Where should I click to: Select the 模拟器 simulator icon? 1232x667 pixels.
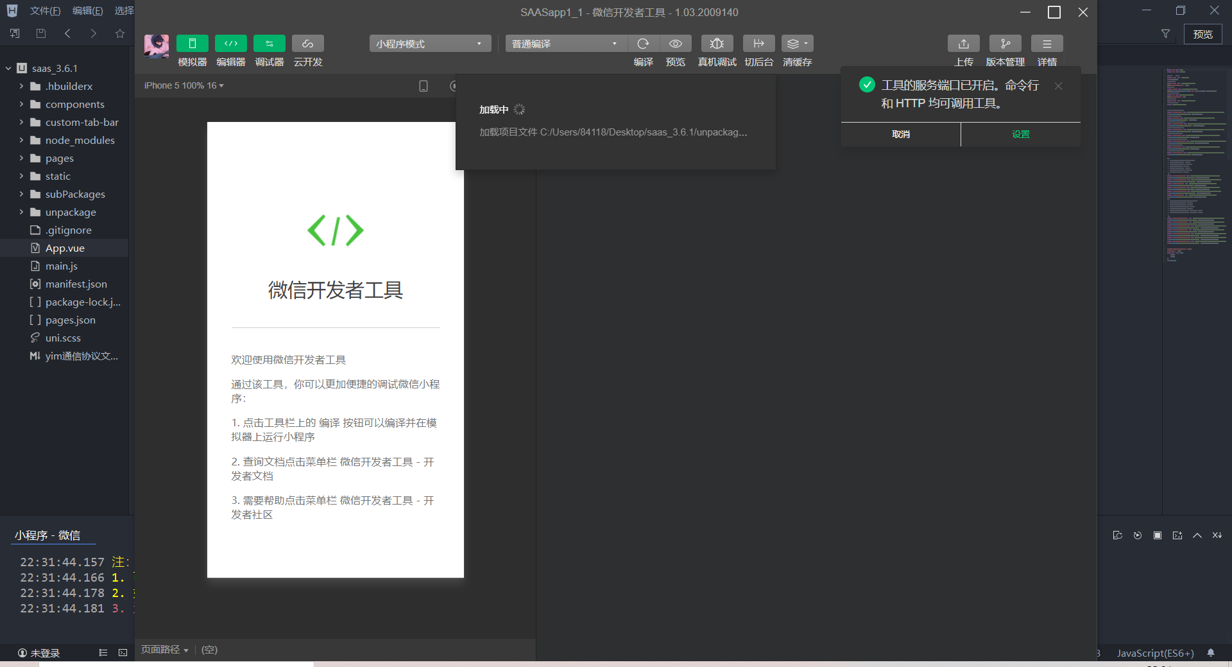point(192,43)
